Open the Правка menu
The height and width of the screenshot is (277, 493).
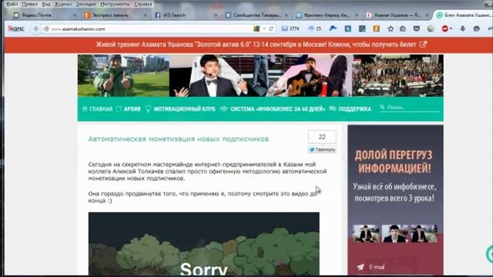pos(30,4)
